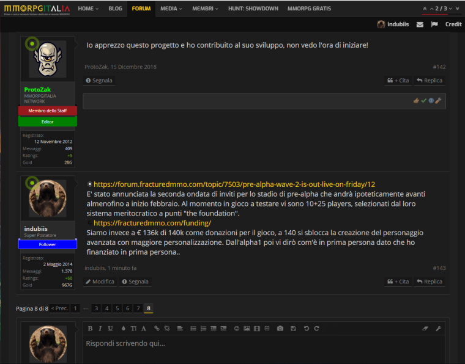
Task: Open the font size tool
Action: 133,329
